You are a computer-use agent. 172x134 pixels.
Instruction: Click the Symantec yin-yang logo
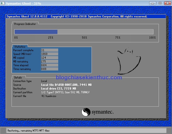pyautogui.click(x=86, y=112)
